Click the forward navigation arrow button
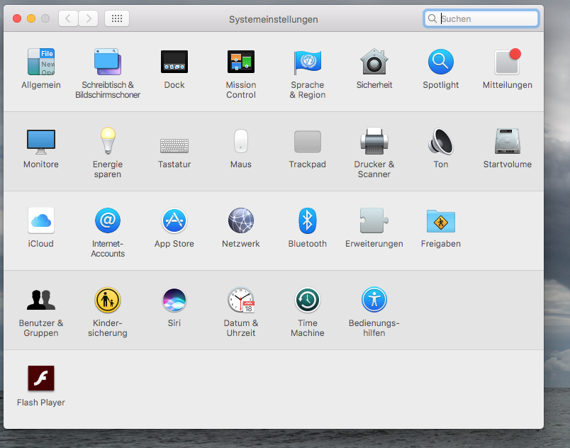This screenshot has width=570, height=448. point(88,19)
